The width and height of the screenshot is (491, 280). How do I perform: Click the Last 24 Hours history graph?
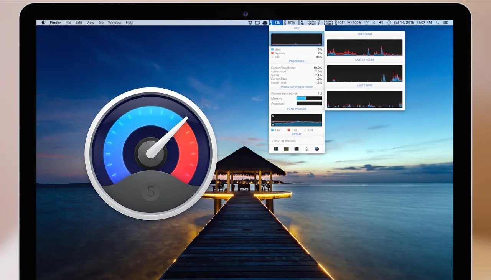tap(364, 73)
